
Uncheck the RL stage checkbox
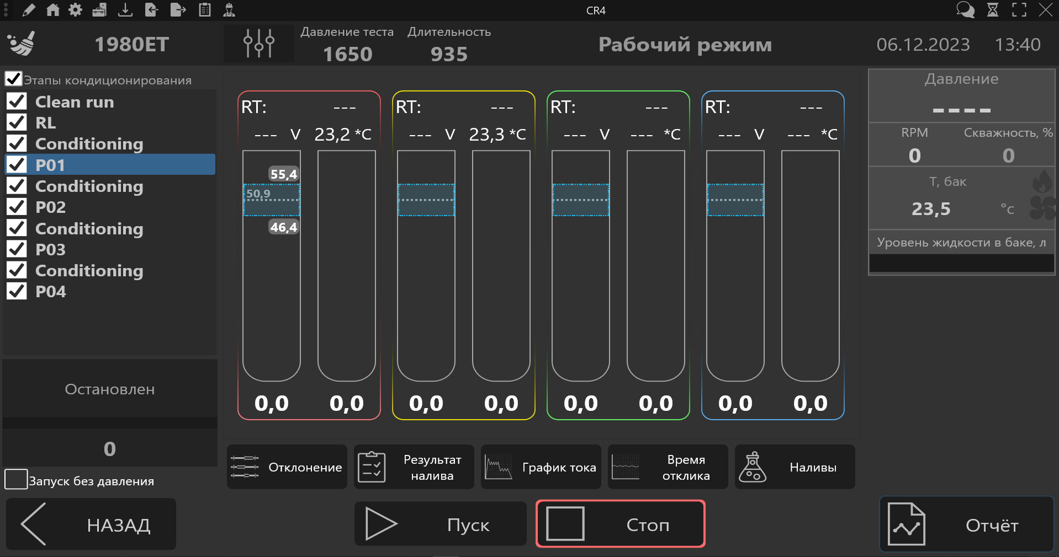pos(17,122)
